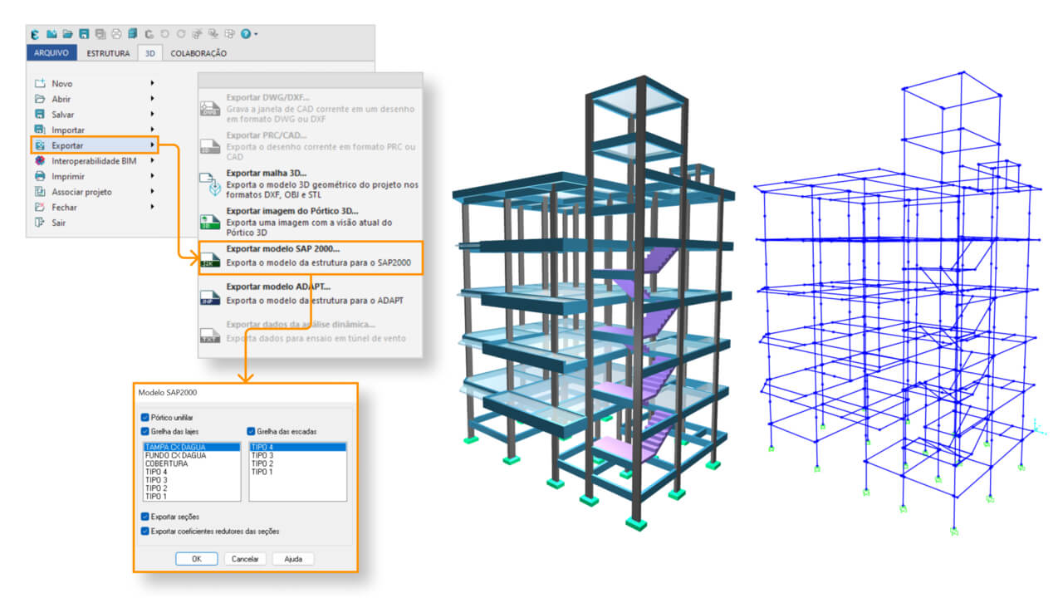Select TIPO 4 in the lajes list

click(x=192, y=472)
